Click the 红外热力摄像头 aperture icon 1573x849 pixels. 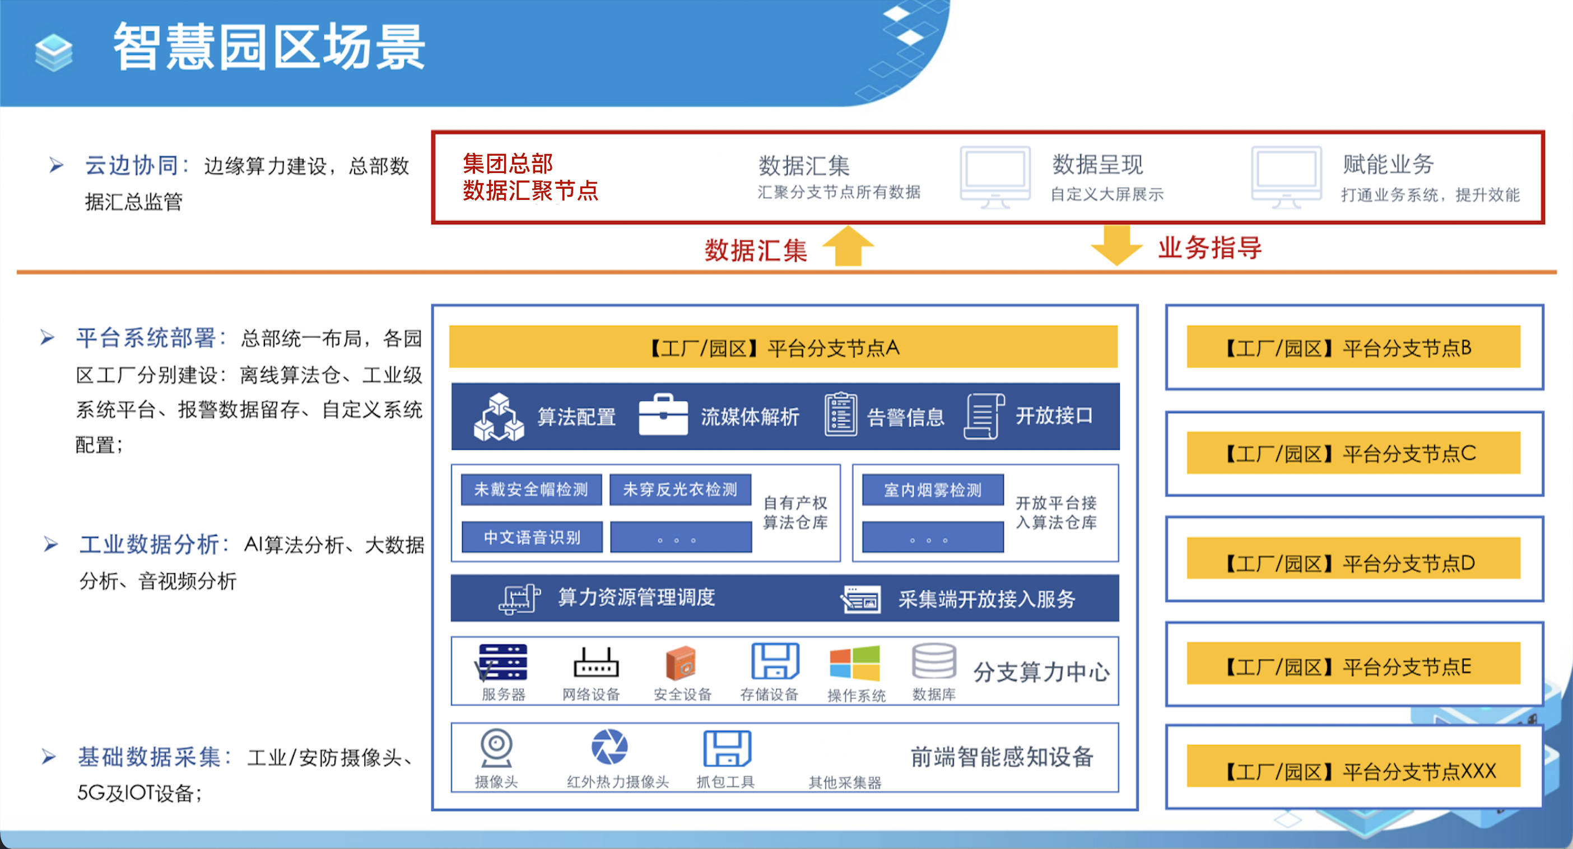point(609,747)
